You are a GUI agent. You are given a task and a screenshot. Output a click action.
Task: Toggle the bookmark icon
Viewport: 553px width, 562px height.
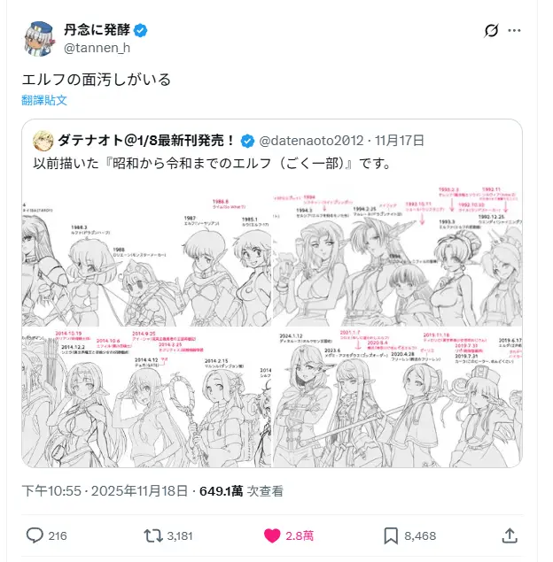coord(391,535)
